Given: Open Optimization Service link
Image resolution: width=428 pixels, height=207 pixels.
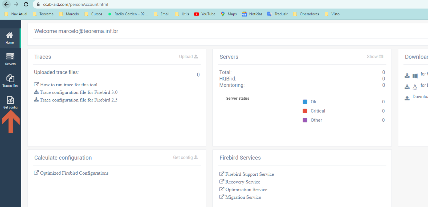Looking at the screenshot, I should click(243, 189).
